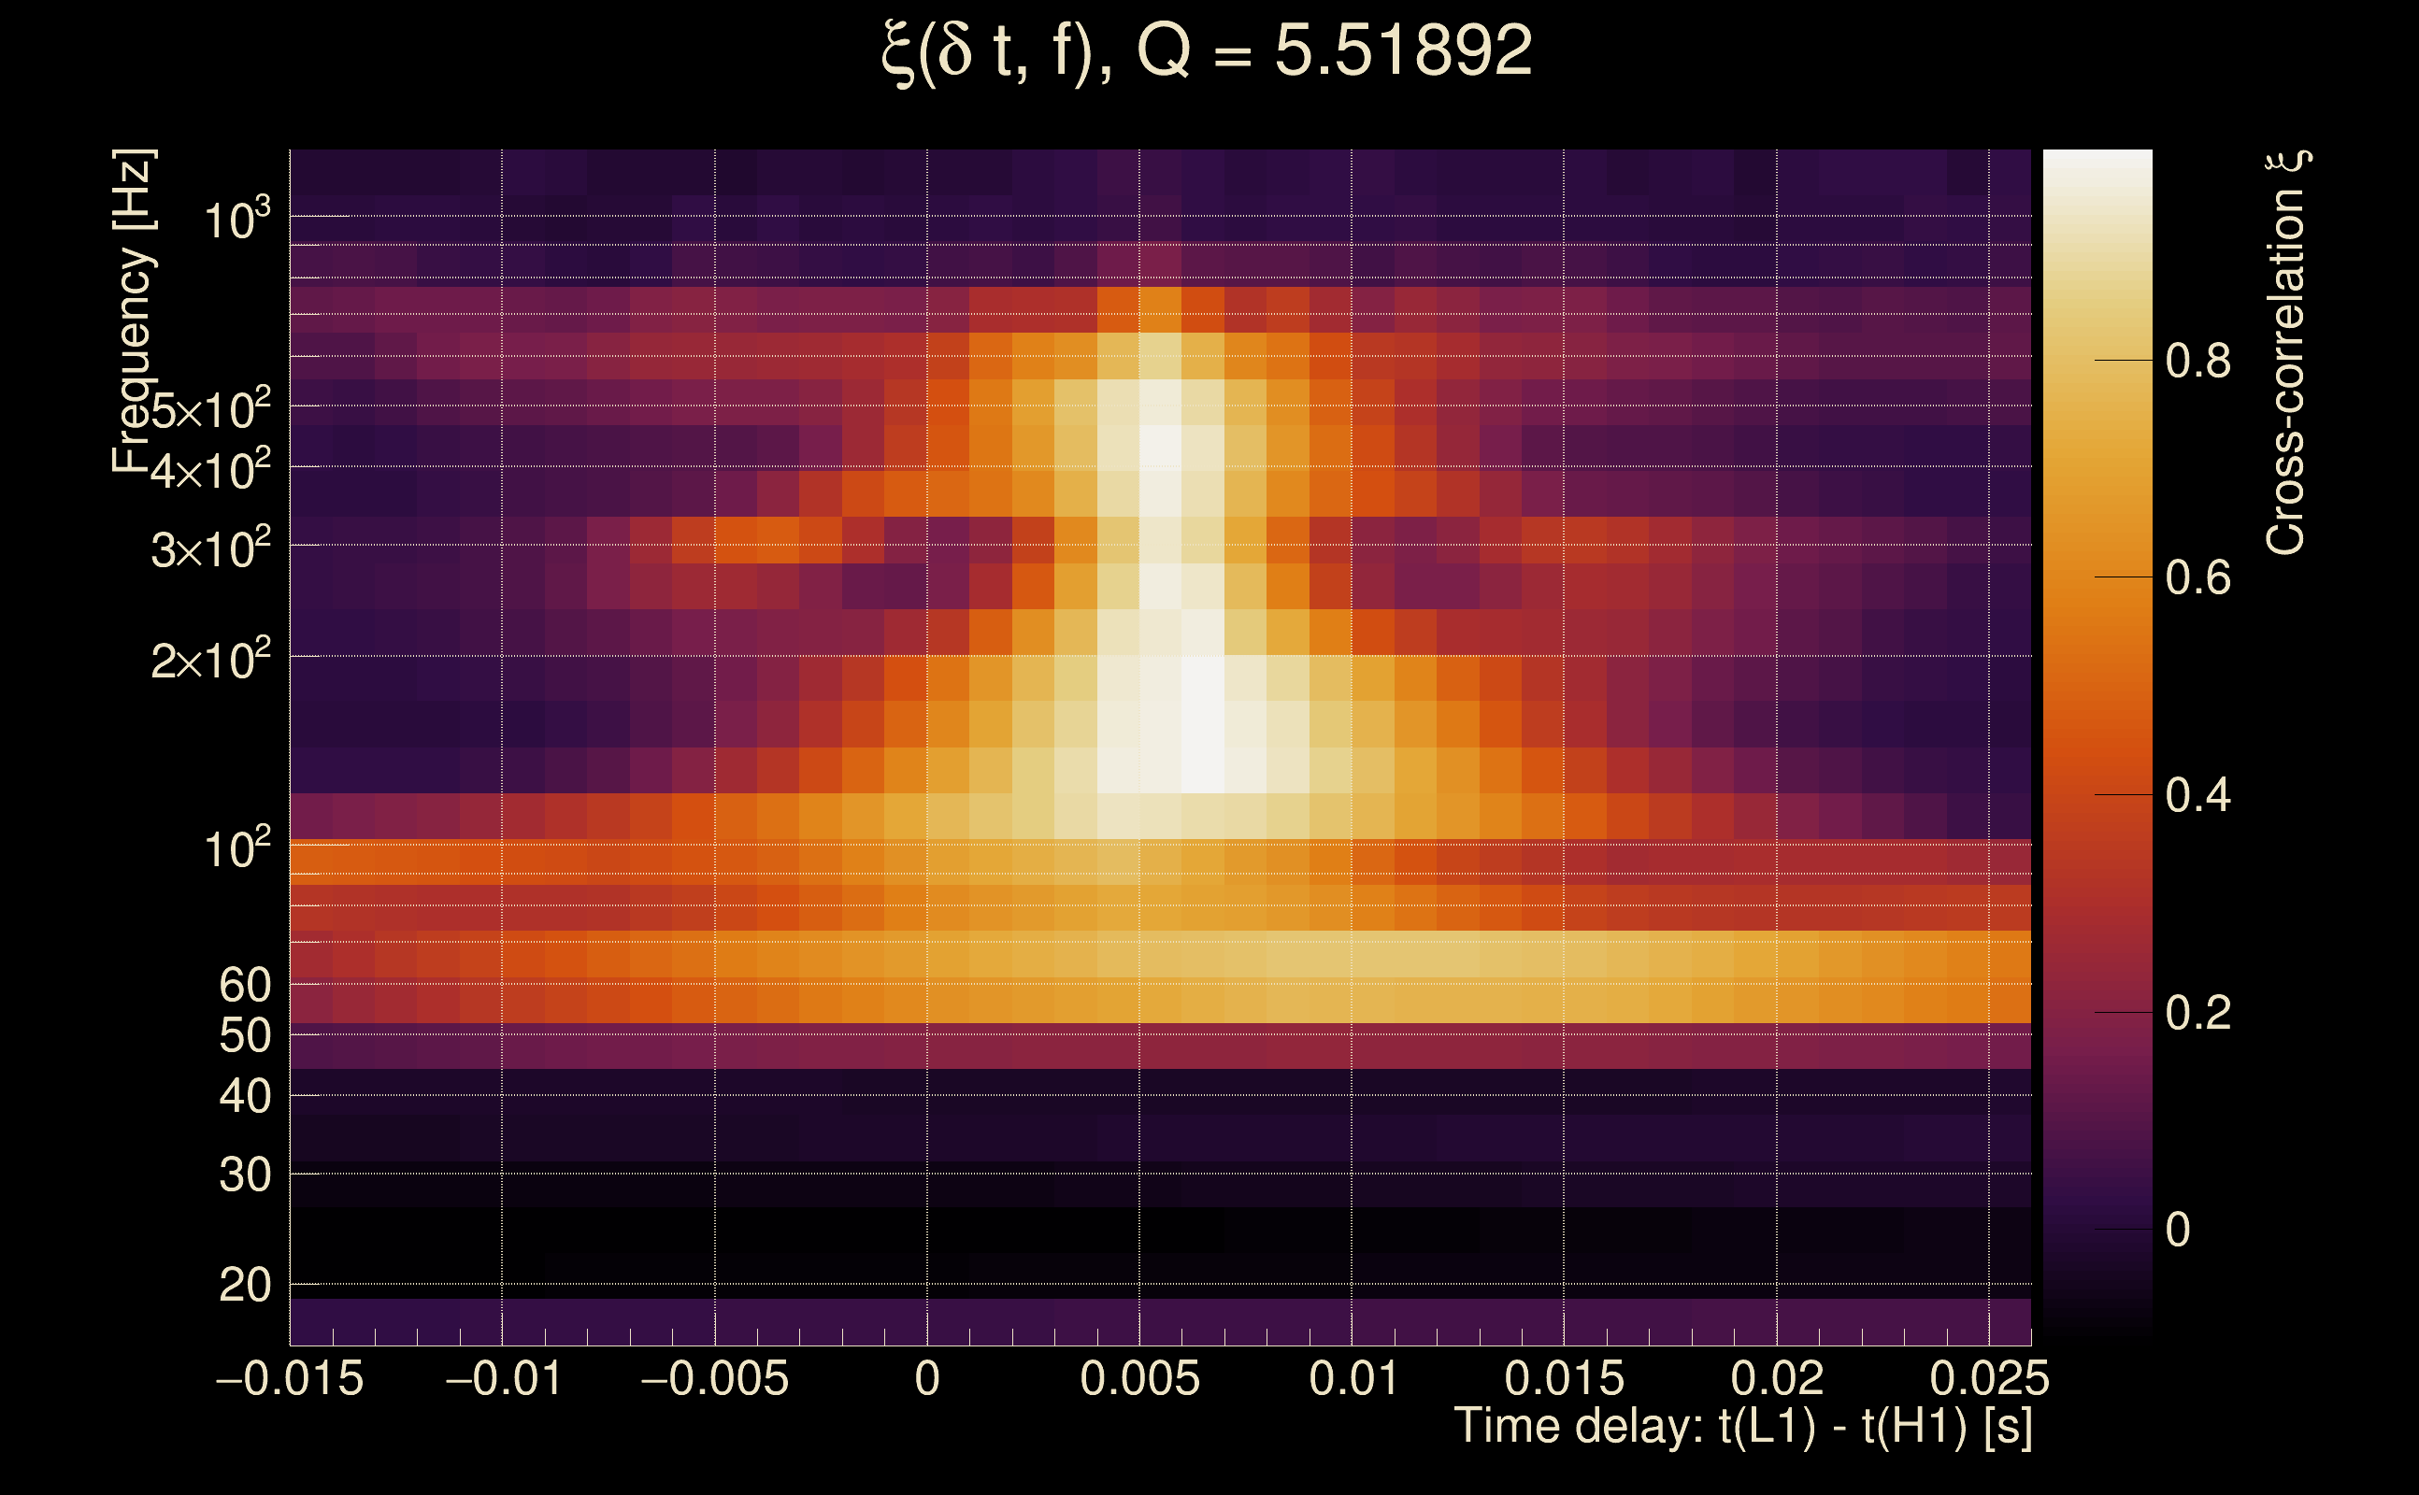Viewport: 2419px width, 1495px height.
Task: Click the 5×10² frequency tick label
Action: tap(209, 408)
